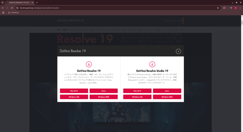Click the download icon above DaVinci Resolve 19
Image resolution: width=243 pixels, height=132 pixels.
[89, 64]
